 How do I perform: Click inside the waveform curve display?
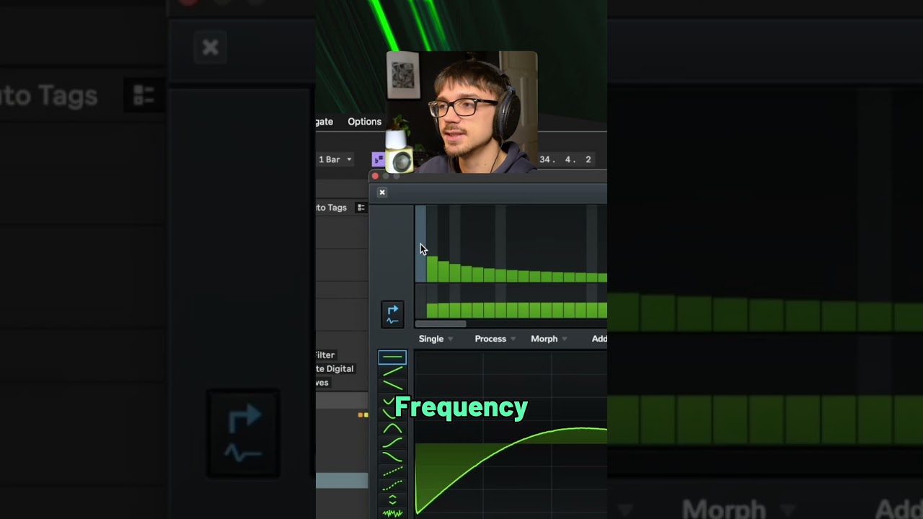point(511,435)
